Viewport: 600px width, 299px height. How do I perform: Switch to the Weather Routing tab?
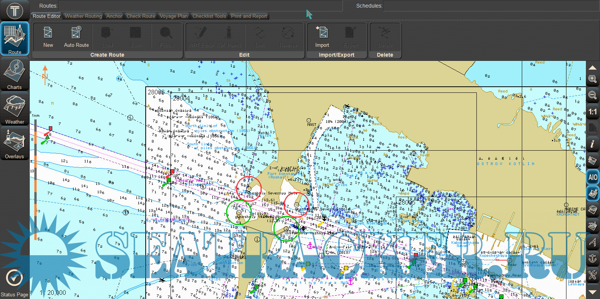click(83, 16)
